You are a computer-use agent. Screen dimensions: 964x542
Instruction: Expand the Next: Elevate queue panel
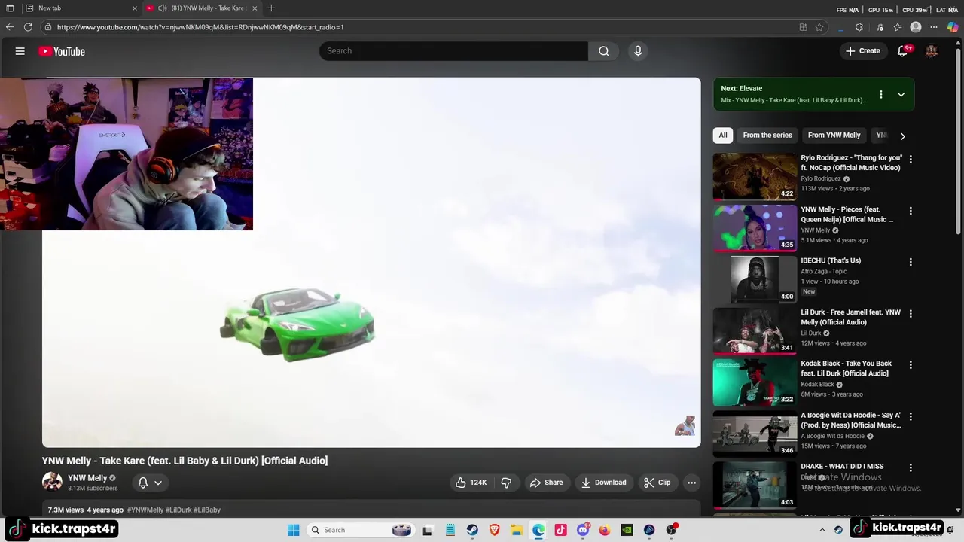point(901,95)
